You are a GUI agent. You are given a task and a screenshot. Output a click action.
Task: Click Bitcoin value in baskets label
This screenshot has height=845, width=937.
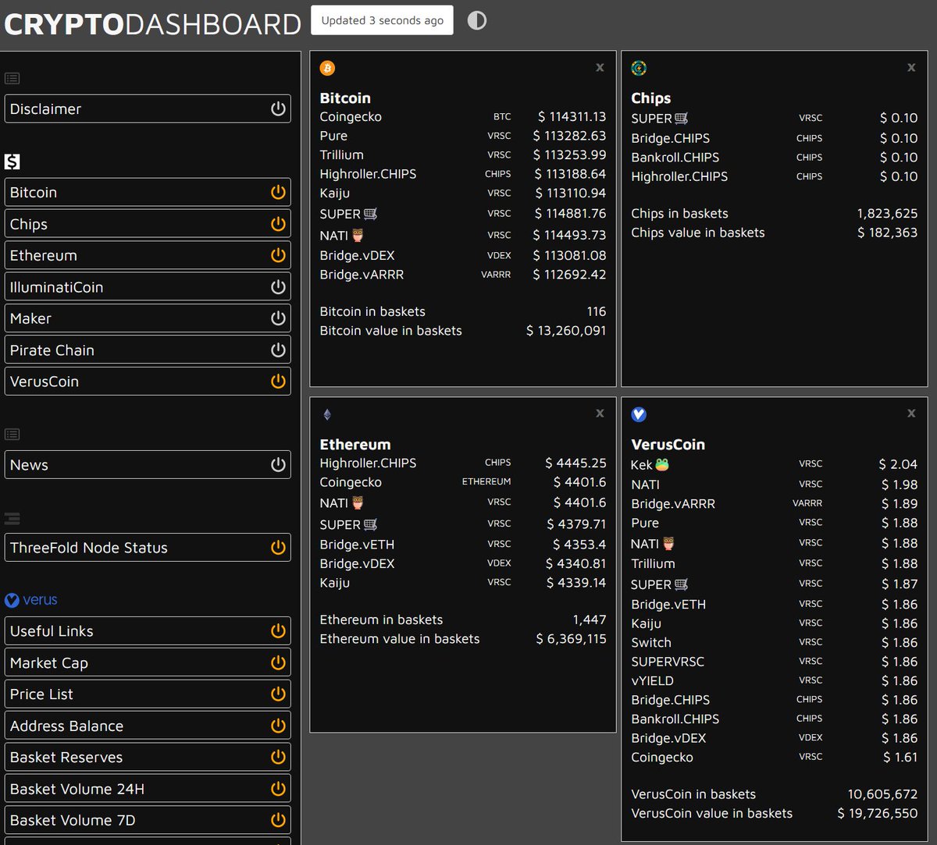pos(390,331)
